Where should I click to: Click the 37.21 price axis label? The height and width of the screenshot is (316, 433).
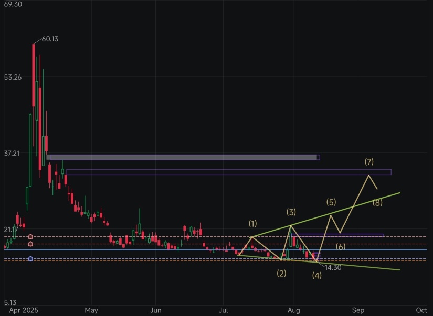coord(12,154)
